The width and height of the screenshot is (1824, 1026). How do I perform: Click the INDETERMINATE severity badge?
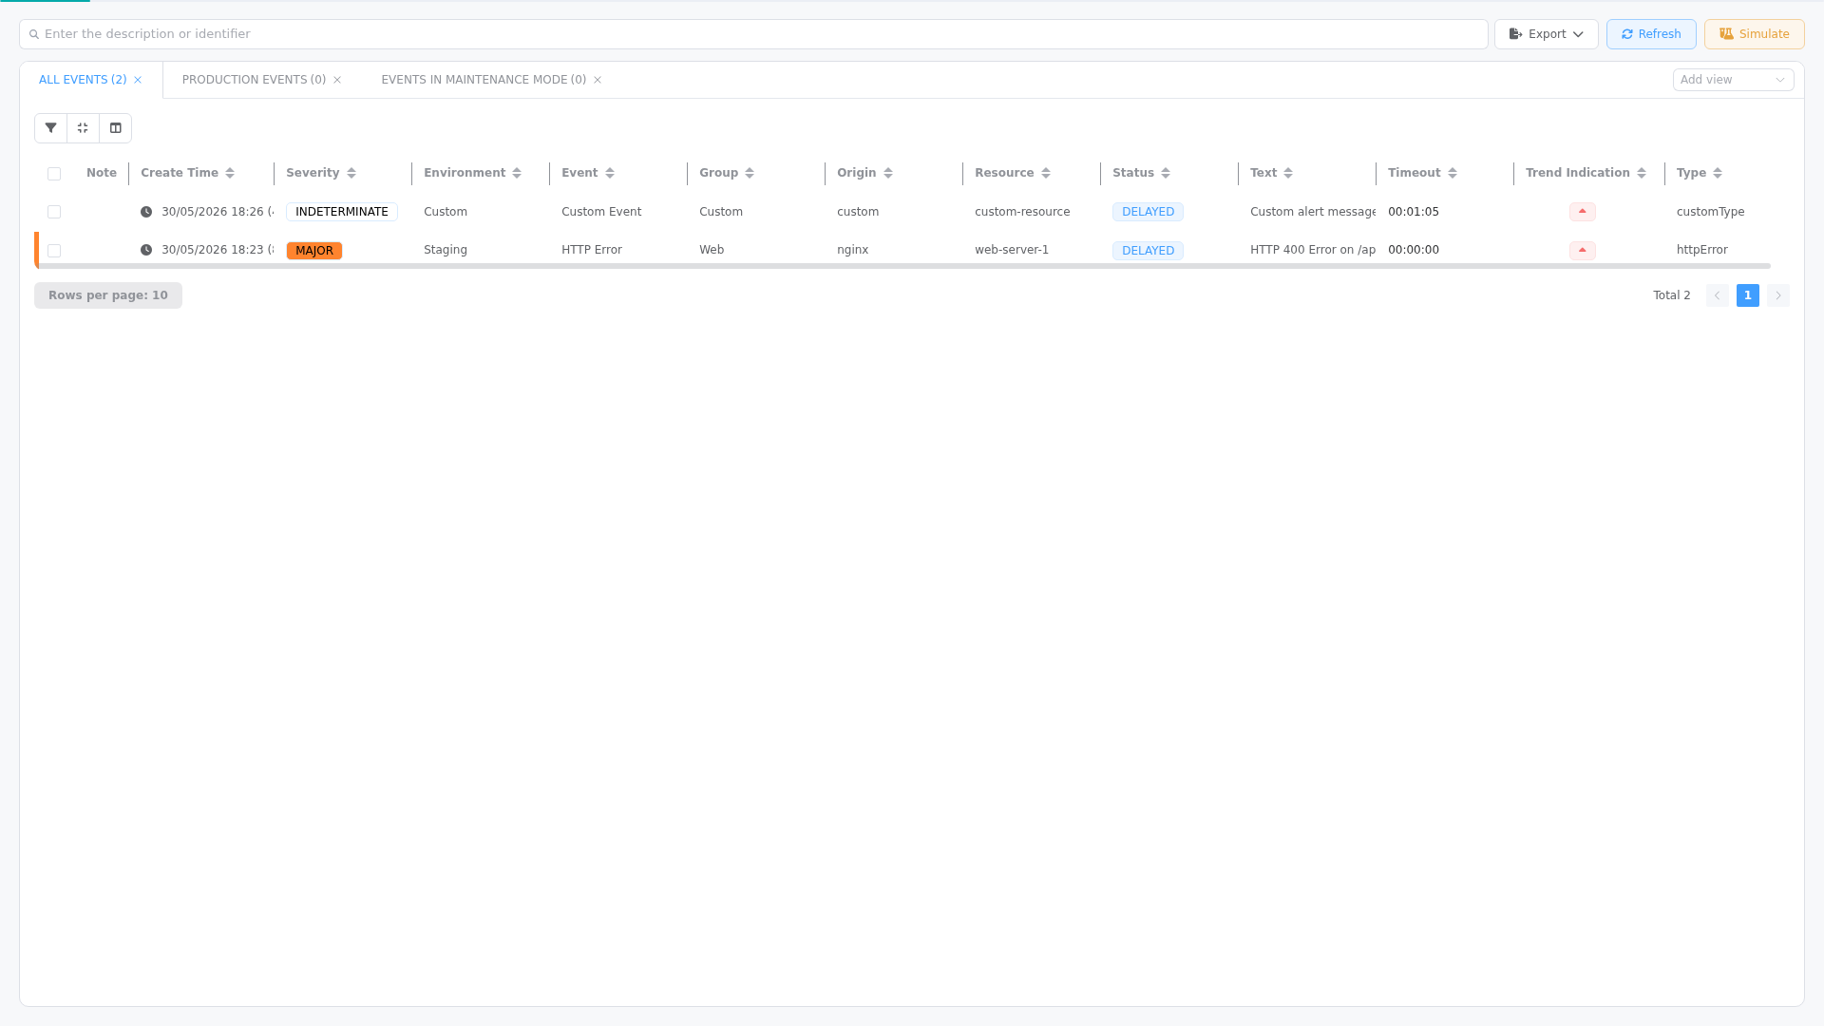coord(342,212)
